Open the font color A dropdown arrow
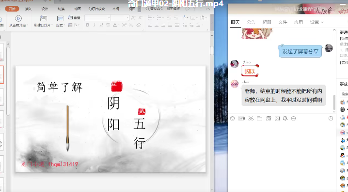The image size is (348, 192). (x=119, y=25)
